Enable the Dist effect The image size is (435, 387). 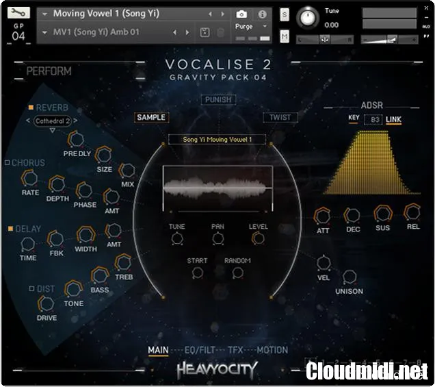31,289
